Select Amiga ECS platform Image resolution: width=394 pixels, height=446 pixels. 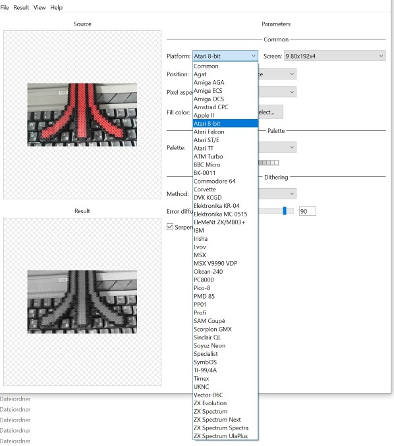point(225,91)
